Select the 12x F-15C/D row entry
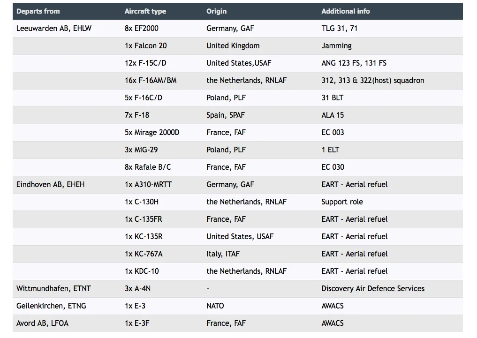This screenshot has height=338, width=477. pyautogui.click(x=145, y=63)
